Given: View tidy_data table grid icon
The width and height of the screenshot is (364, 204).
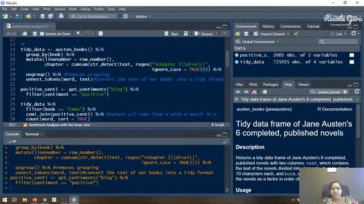Looking at the screenshot, I should coord(351,62).
